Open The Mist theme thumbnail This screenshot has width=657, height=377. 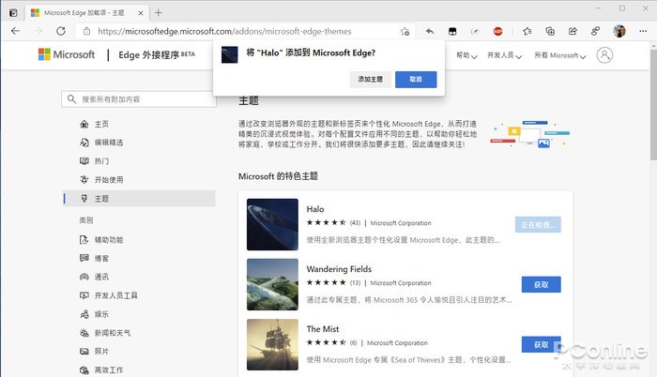point(273,344)
